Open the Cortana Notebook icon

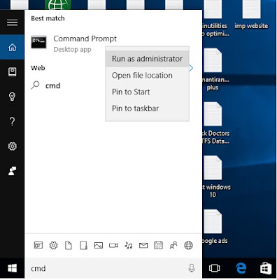[x=12, y=72]
